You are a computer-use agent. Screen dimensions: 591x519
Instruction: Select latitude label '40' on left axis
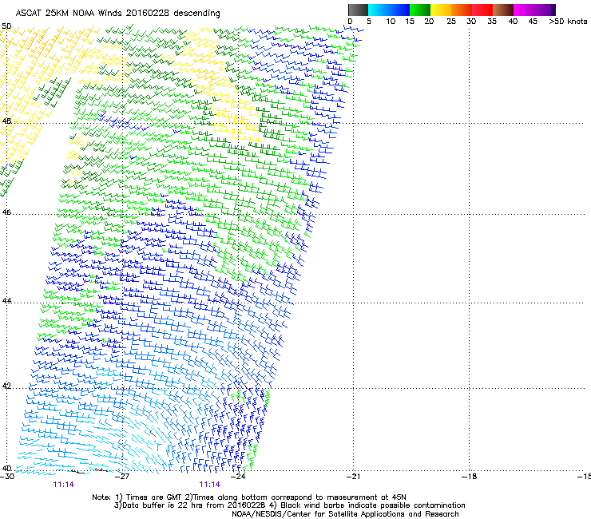[x=6, y=469]
